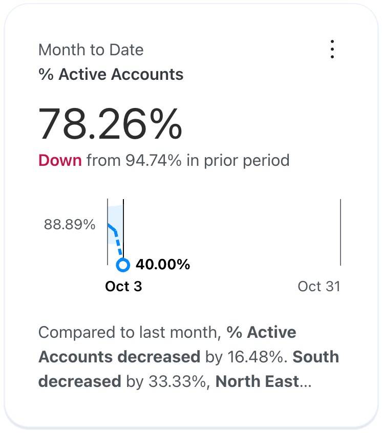Click the blue circle data point marker
The image size is (382, 433).
pos(123,265)
